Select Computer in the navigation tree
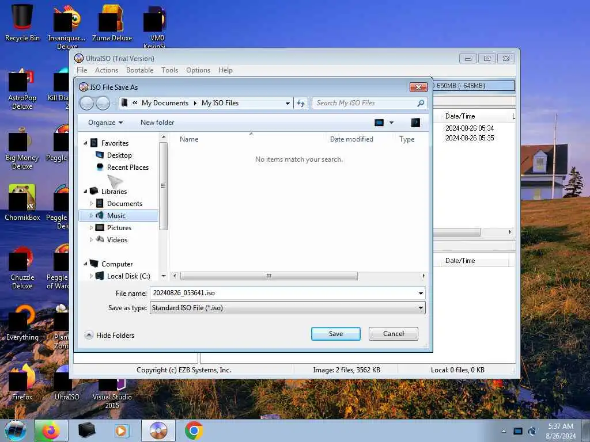590x442 pixels. (x=116, y=264)
